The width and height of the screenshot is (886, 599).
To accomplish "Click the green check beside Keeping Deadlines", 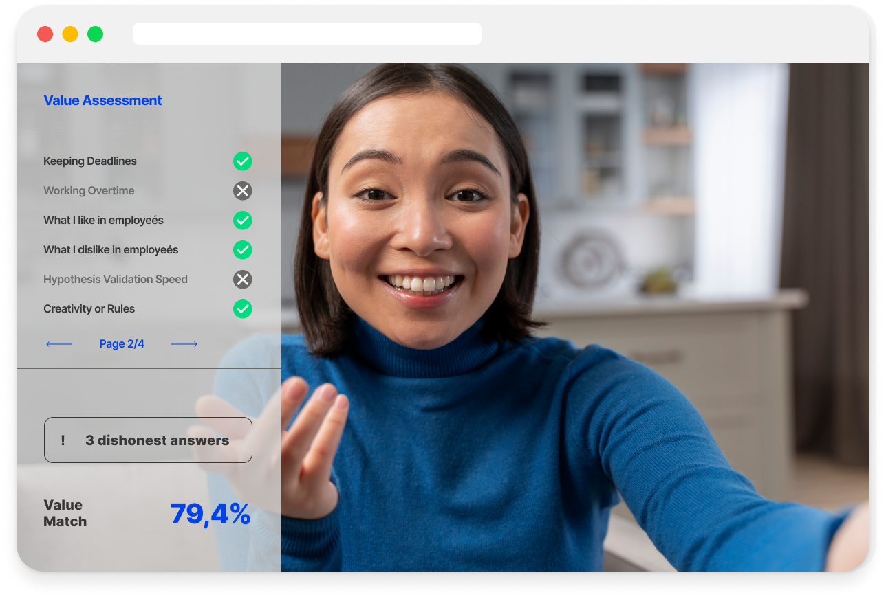I will click(x=242, y=161).
